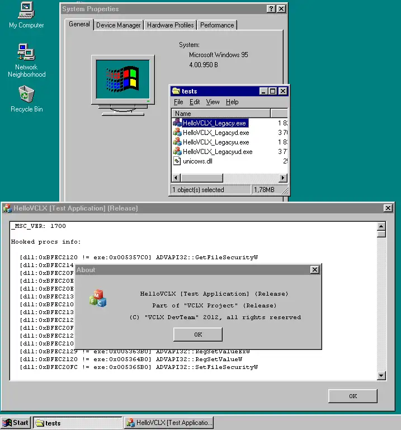Viewport: 401px width, 430px height.
Task: Click the _MSC_VER: 1700 line in log
Action: tap(39, 226)
